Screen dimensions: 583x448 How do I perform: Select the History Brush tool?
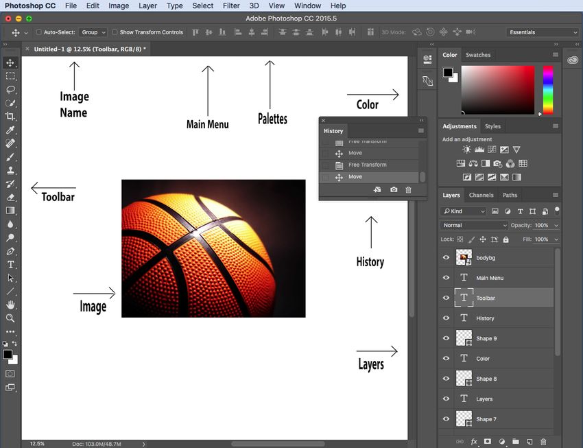tap(10, 184)
